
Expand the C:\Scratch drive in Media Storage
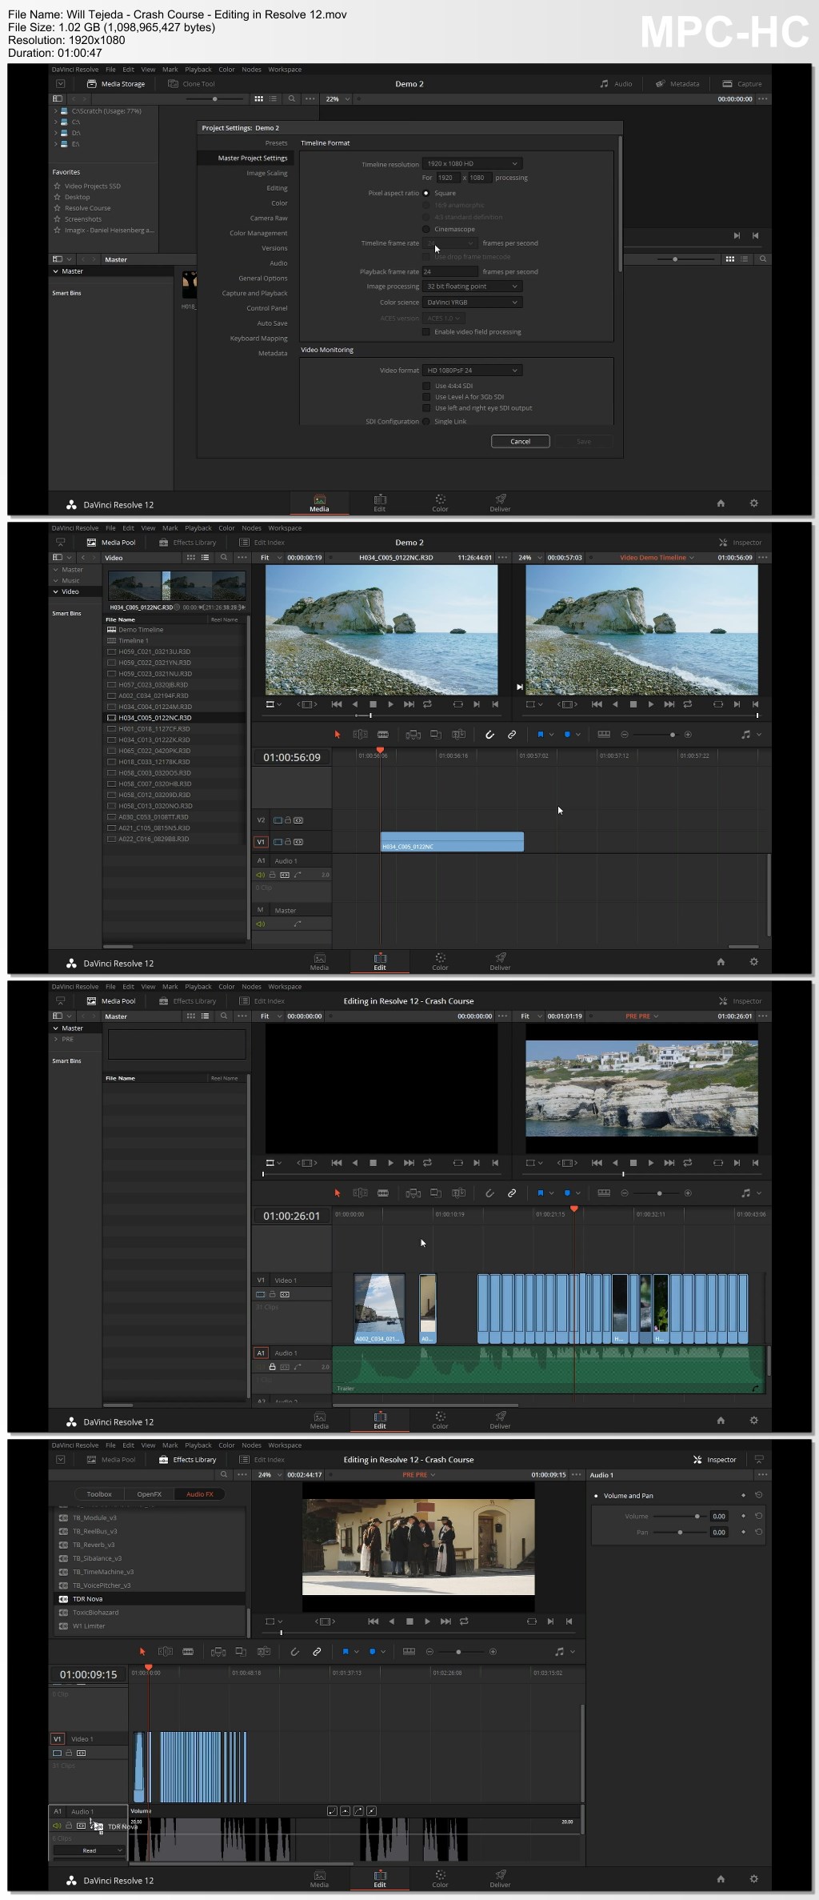coord(55,111)
